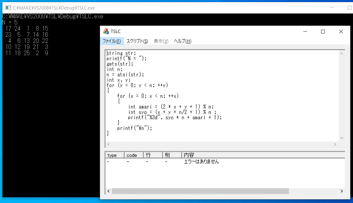Click the code column header

[x=134, y=155]
